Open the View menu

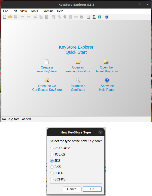pos(23,11)
